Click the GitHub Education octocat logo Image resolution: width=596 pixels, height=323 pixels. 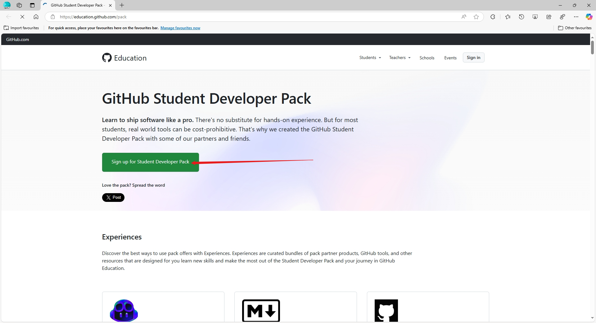click(x=106, y=57)
